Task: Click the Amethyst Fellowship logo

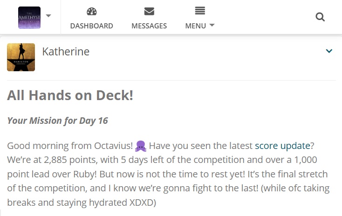Action: point(29,18)
